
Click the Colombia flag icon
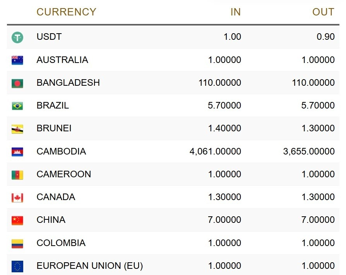(x=17, y=243)
